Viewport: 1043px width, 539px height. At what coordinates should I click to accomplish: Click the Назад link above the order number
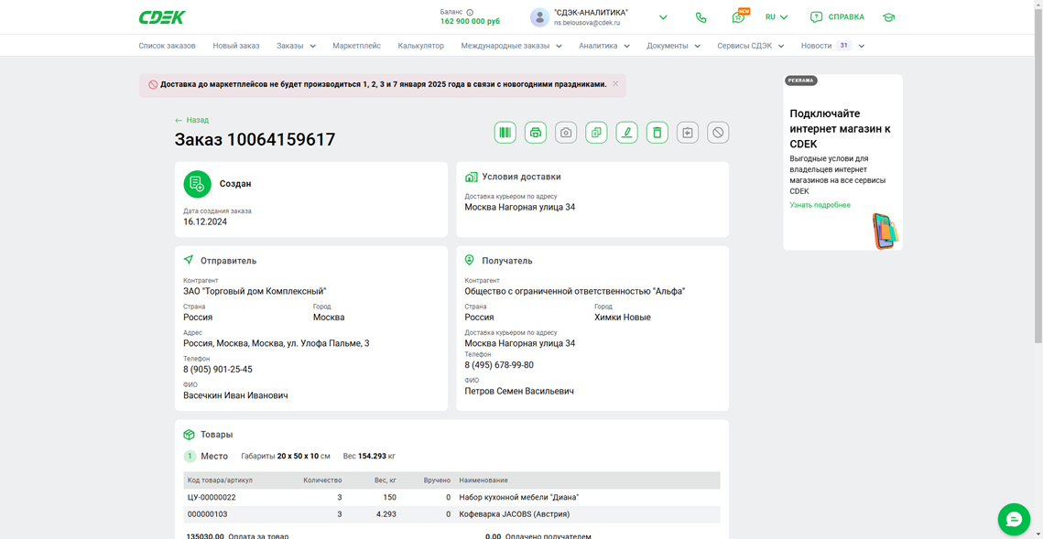pyautogui.click(x=190, y=120)
